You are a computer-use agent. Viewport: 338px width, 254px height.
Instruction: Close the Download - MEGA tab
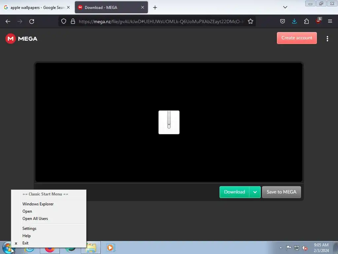pyautogui.click(x=143, y=7)
